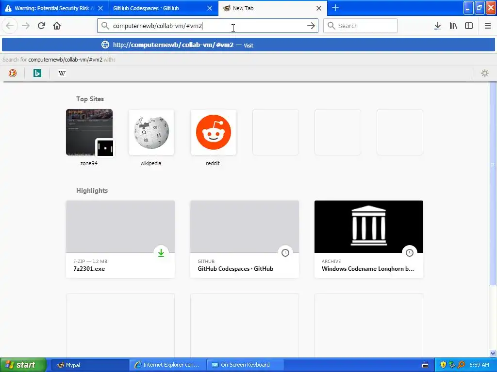Open the downloads panel arrow icon

click(x=437, y=26)
